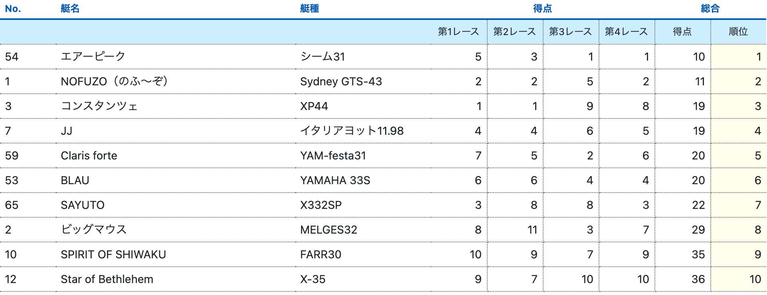Click the MELGES32 boat type cell
The width and height of the screenshot is (767, 295).
[x=328, y=230]
